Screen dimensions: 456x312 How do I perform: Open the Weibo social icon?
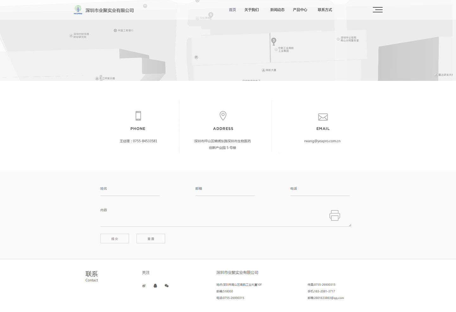(x=144, y=286)
